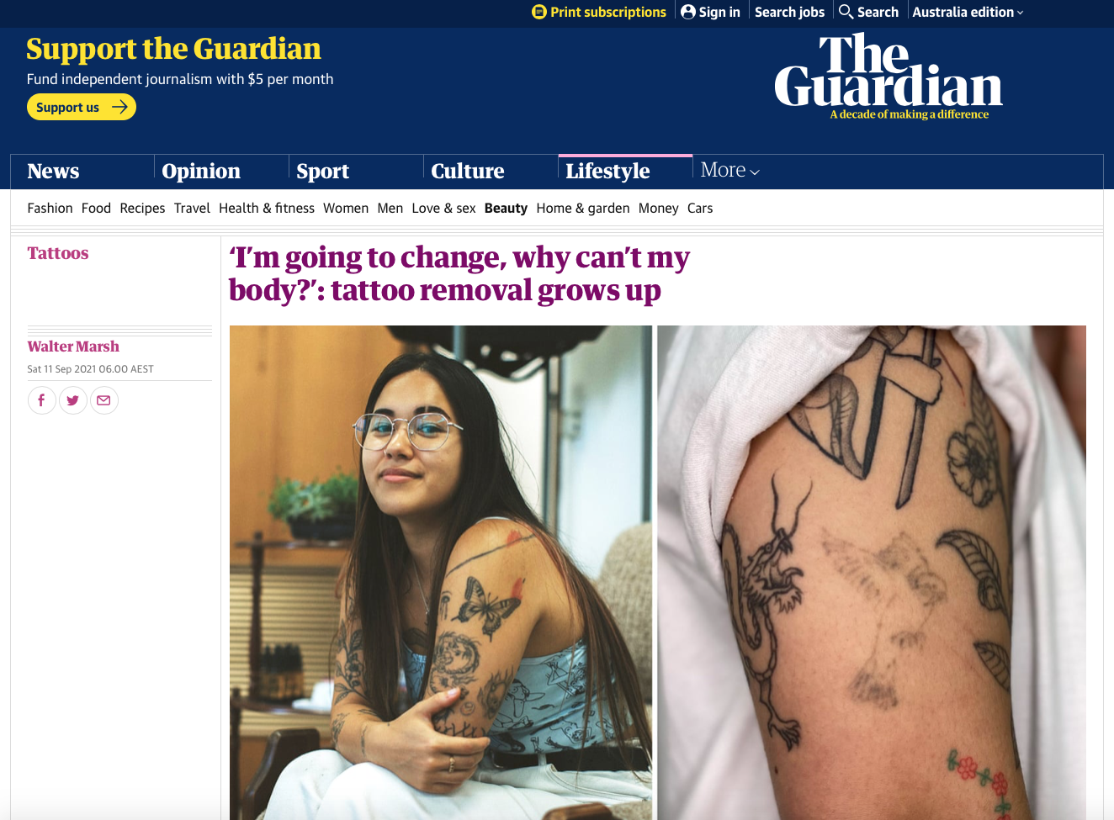Share article via Twitter icon
Image resolution: width=1114 pixels, height=820 pixels.
[73, 400]
